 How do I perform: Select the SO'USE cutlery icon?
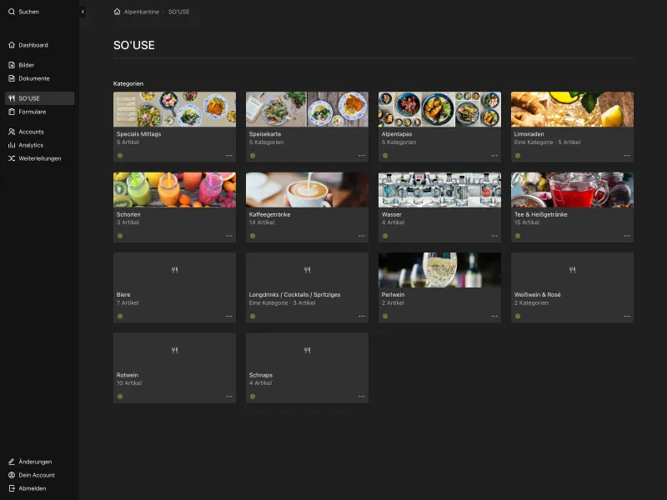[x=11, y=97]
